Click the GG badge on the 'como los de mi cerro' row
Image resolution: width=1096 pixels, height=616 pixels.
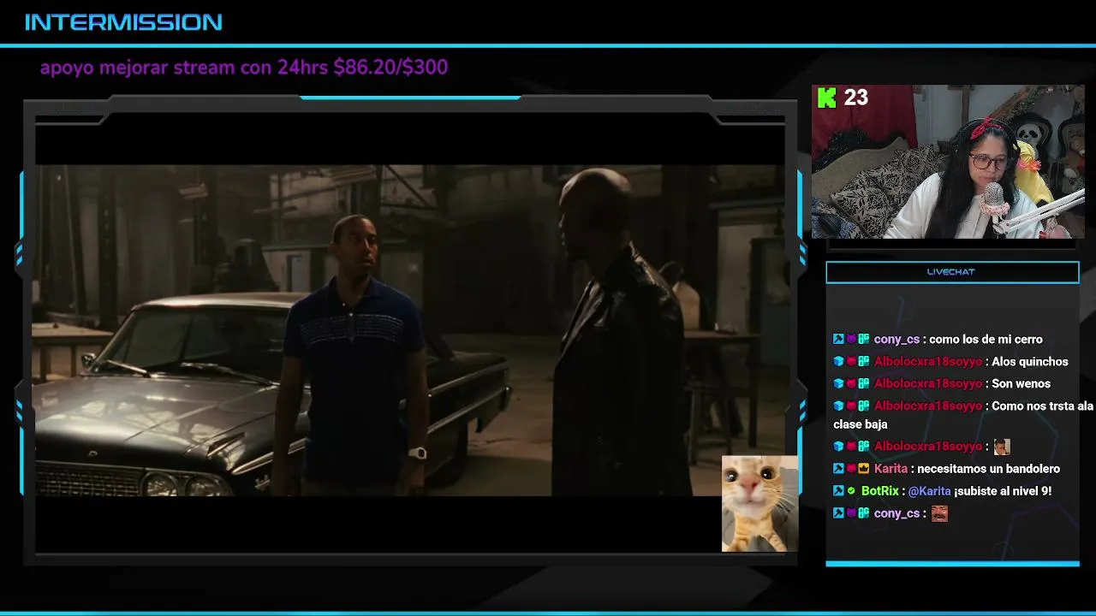pyautogui.click(x=864, y=340)
